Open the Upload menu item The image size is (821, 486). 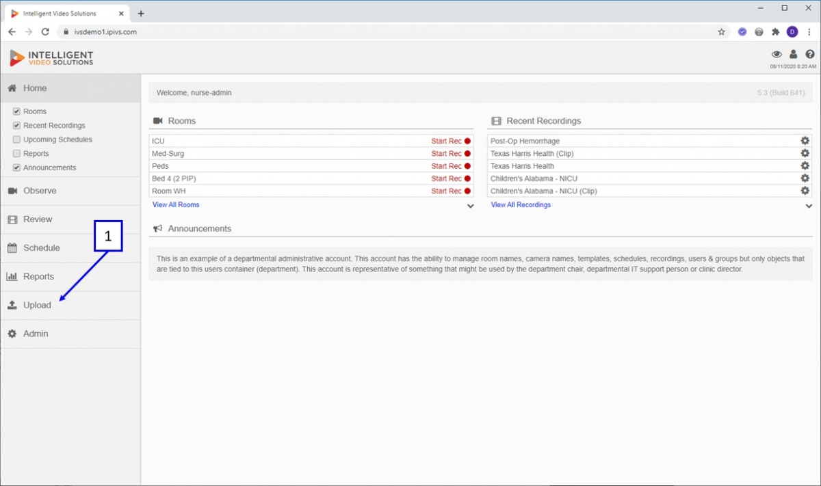point(37,306)
